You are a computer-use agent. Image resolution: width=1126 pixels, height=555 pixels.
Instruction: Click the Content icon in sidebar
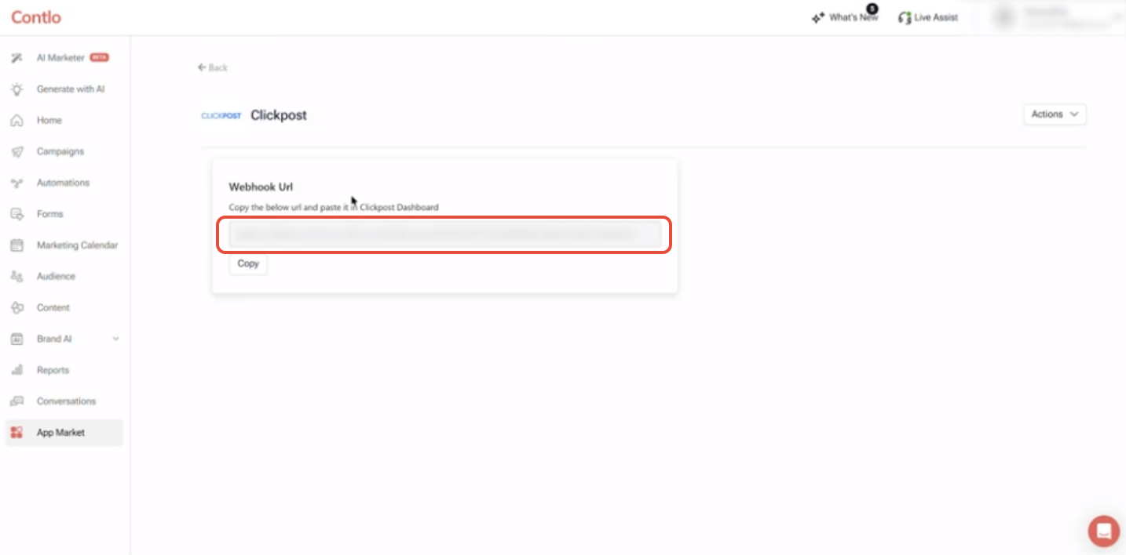16,308
